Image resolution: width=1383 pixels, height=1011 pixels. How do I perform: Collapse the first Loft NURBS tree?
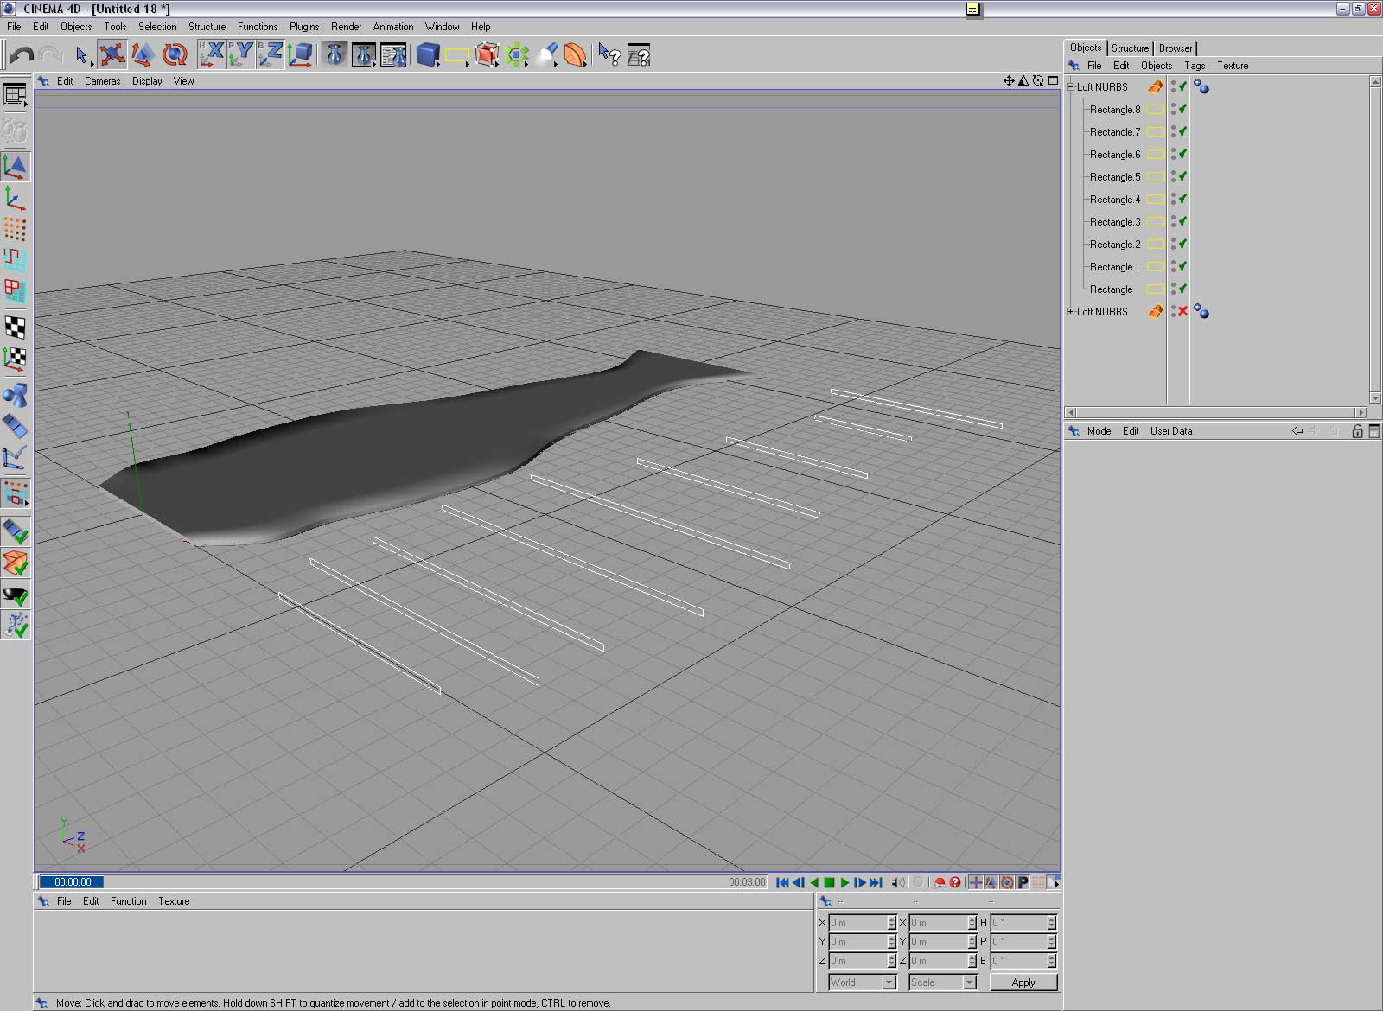pos(1071,86)
